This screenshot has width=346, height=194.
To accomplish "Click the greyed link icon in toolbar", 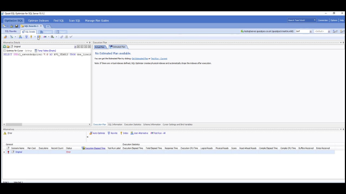I will pyautogui.click(x=62, y=37).
